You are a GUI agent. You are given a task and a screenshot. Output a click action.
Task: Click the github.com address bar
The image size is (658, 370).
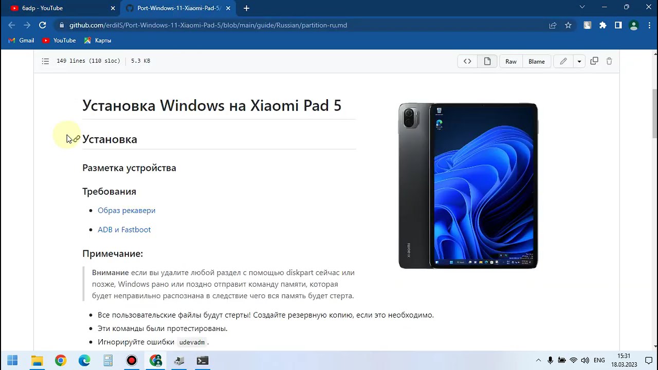303,25
